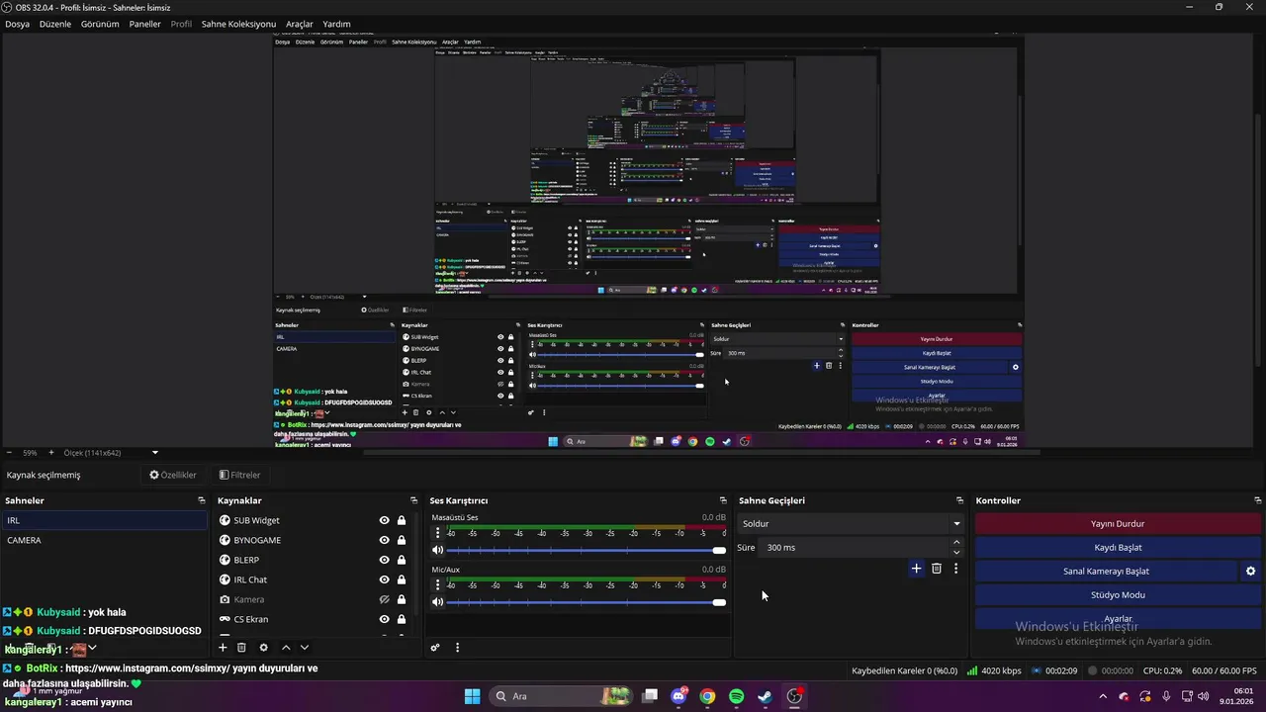Hide the BLERP source
This screenshot has width=1266, height=712.
pyautogui.click(x=385, y=560)
